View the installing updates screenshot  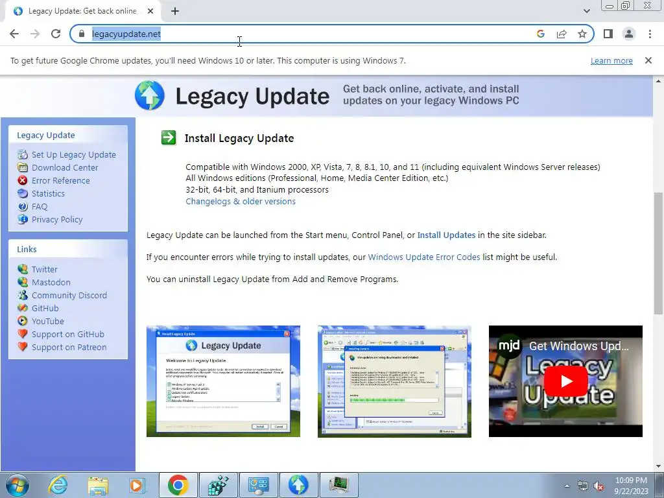(x=394, y=381)
